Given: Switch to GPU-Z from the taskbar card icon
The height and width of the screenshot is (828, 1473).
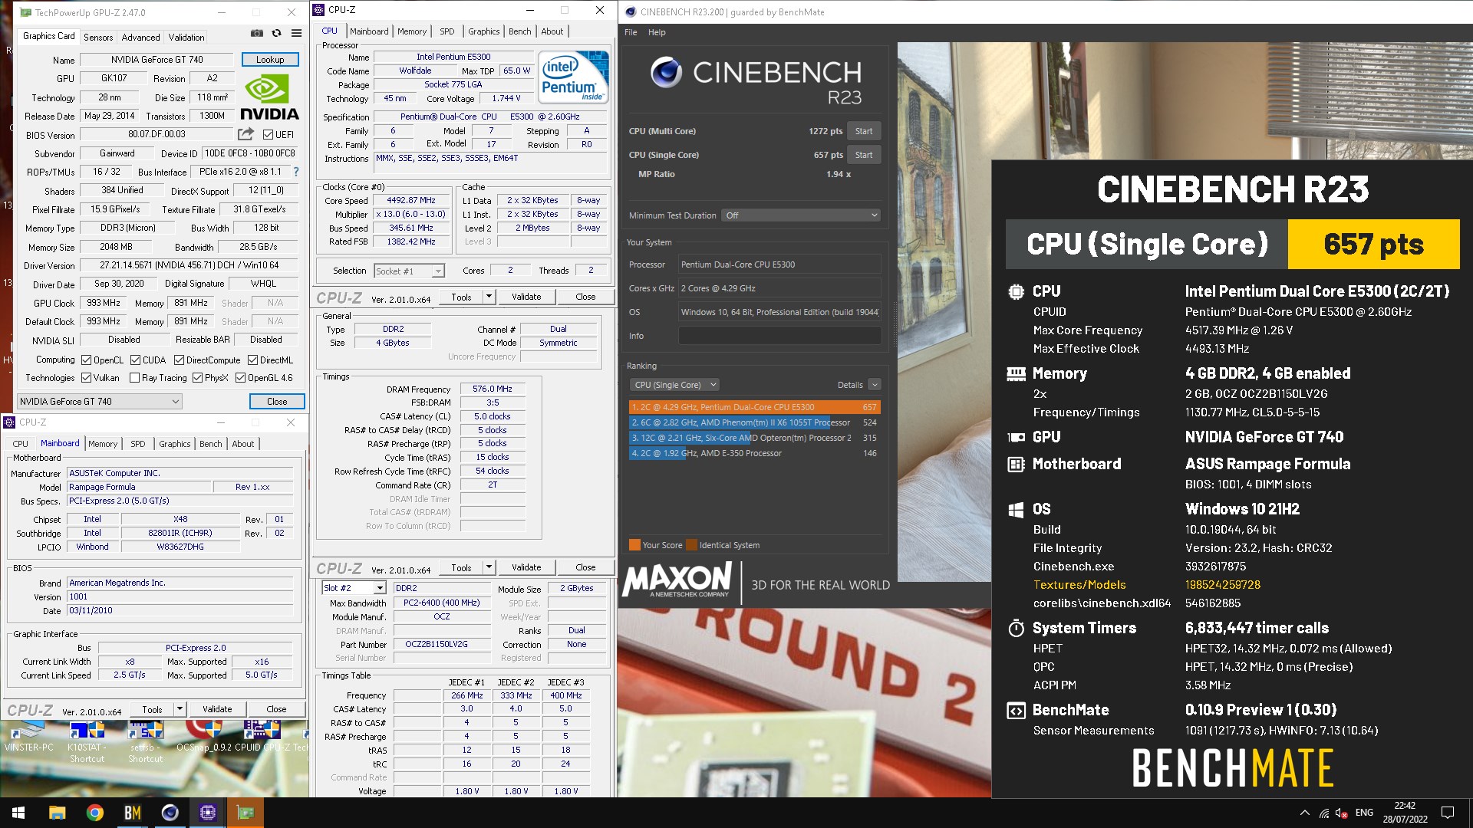Looking at the screenshot, I should pos(245,813).
